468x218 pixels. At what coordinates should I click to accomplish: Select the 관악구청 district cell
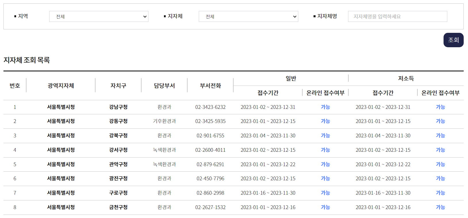click(118, 164)
